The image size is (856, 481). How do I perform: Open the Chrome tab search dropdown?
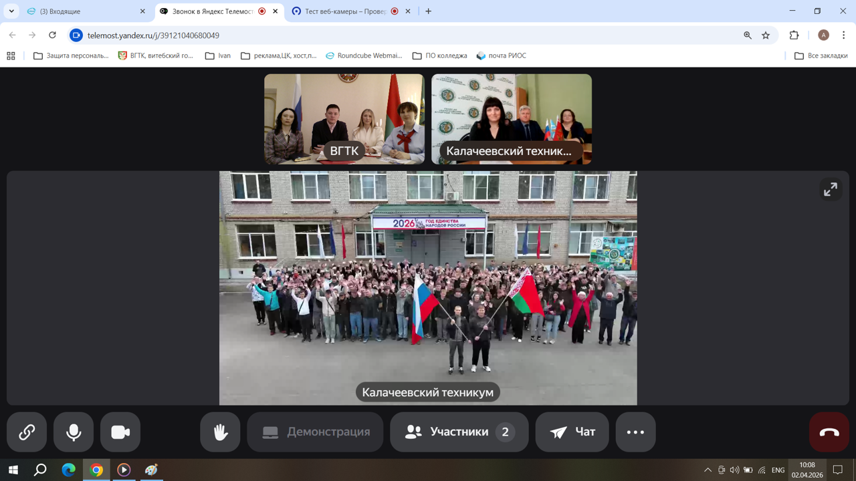11,11
